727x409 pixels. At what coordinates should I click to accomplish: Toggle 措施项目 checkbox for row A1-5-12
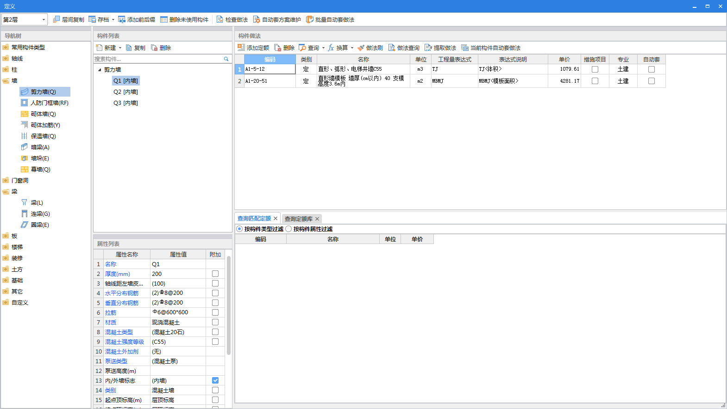click(x=595, y=69)
